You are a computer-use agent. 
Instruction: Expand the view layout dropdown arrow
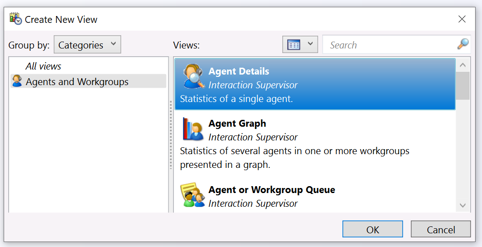[x=310, y=44]
